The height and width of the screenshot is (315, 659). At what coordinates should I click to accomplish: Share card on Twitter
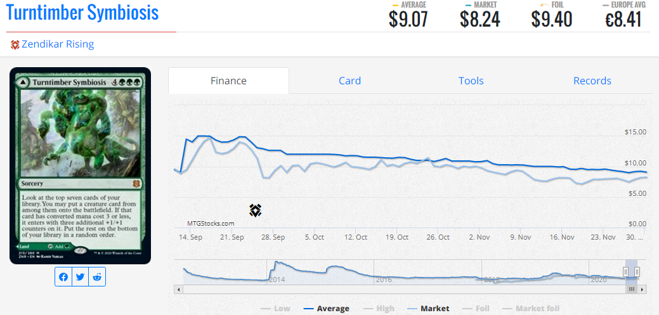[80, 277]
